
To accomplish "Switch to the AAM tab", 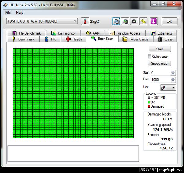I will pyautogui.click(x=93, y=33).
